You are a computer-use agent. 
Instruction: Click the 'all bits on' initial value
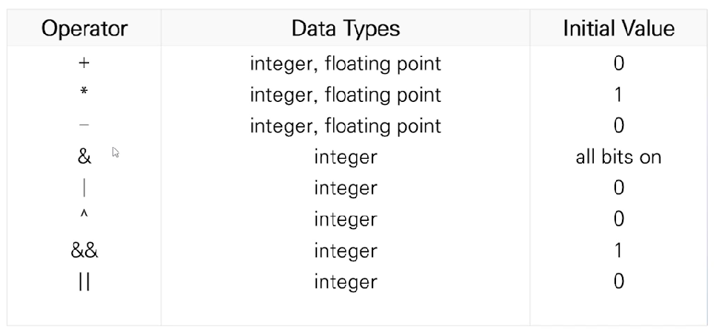[618, 157]
